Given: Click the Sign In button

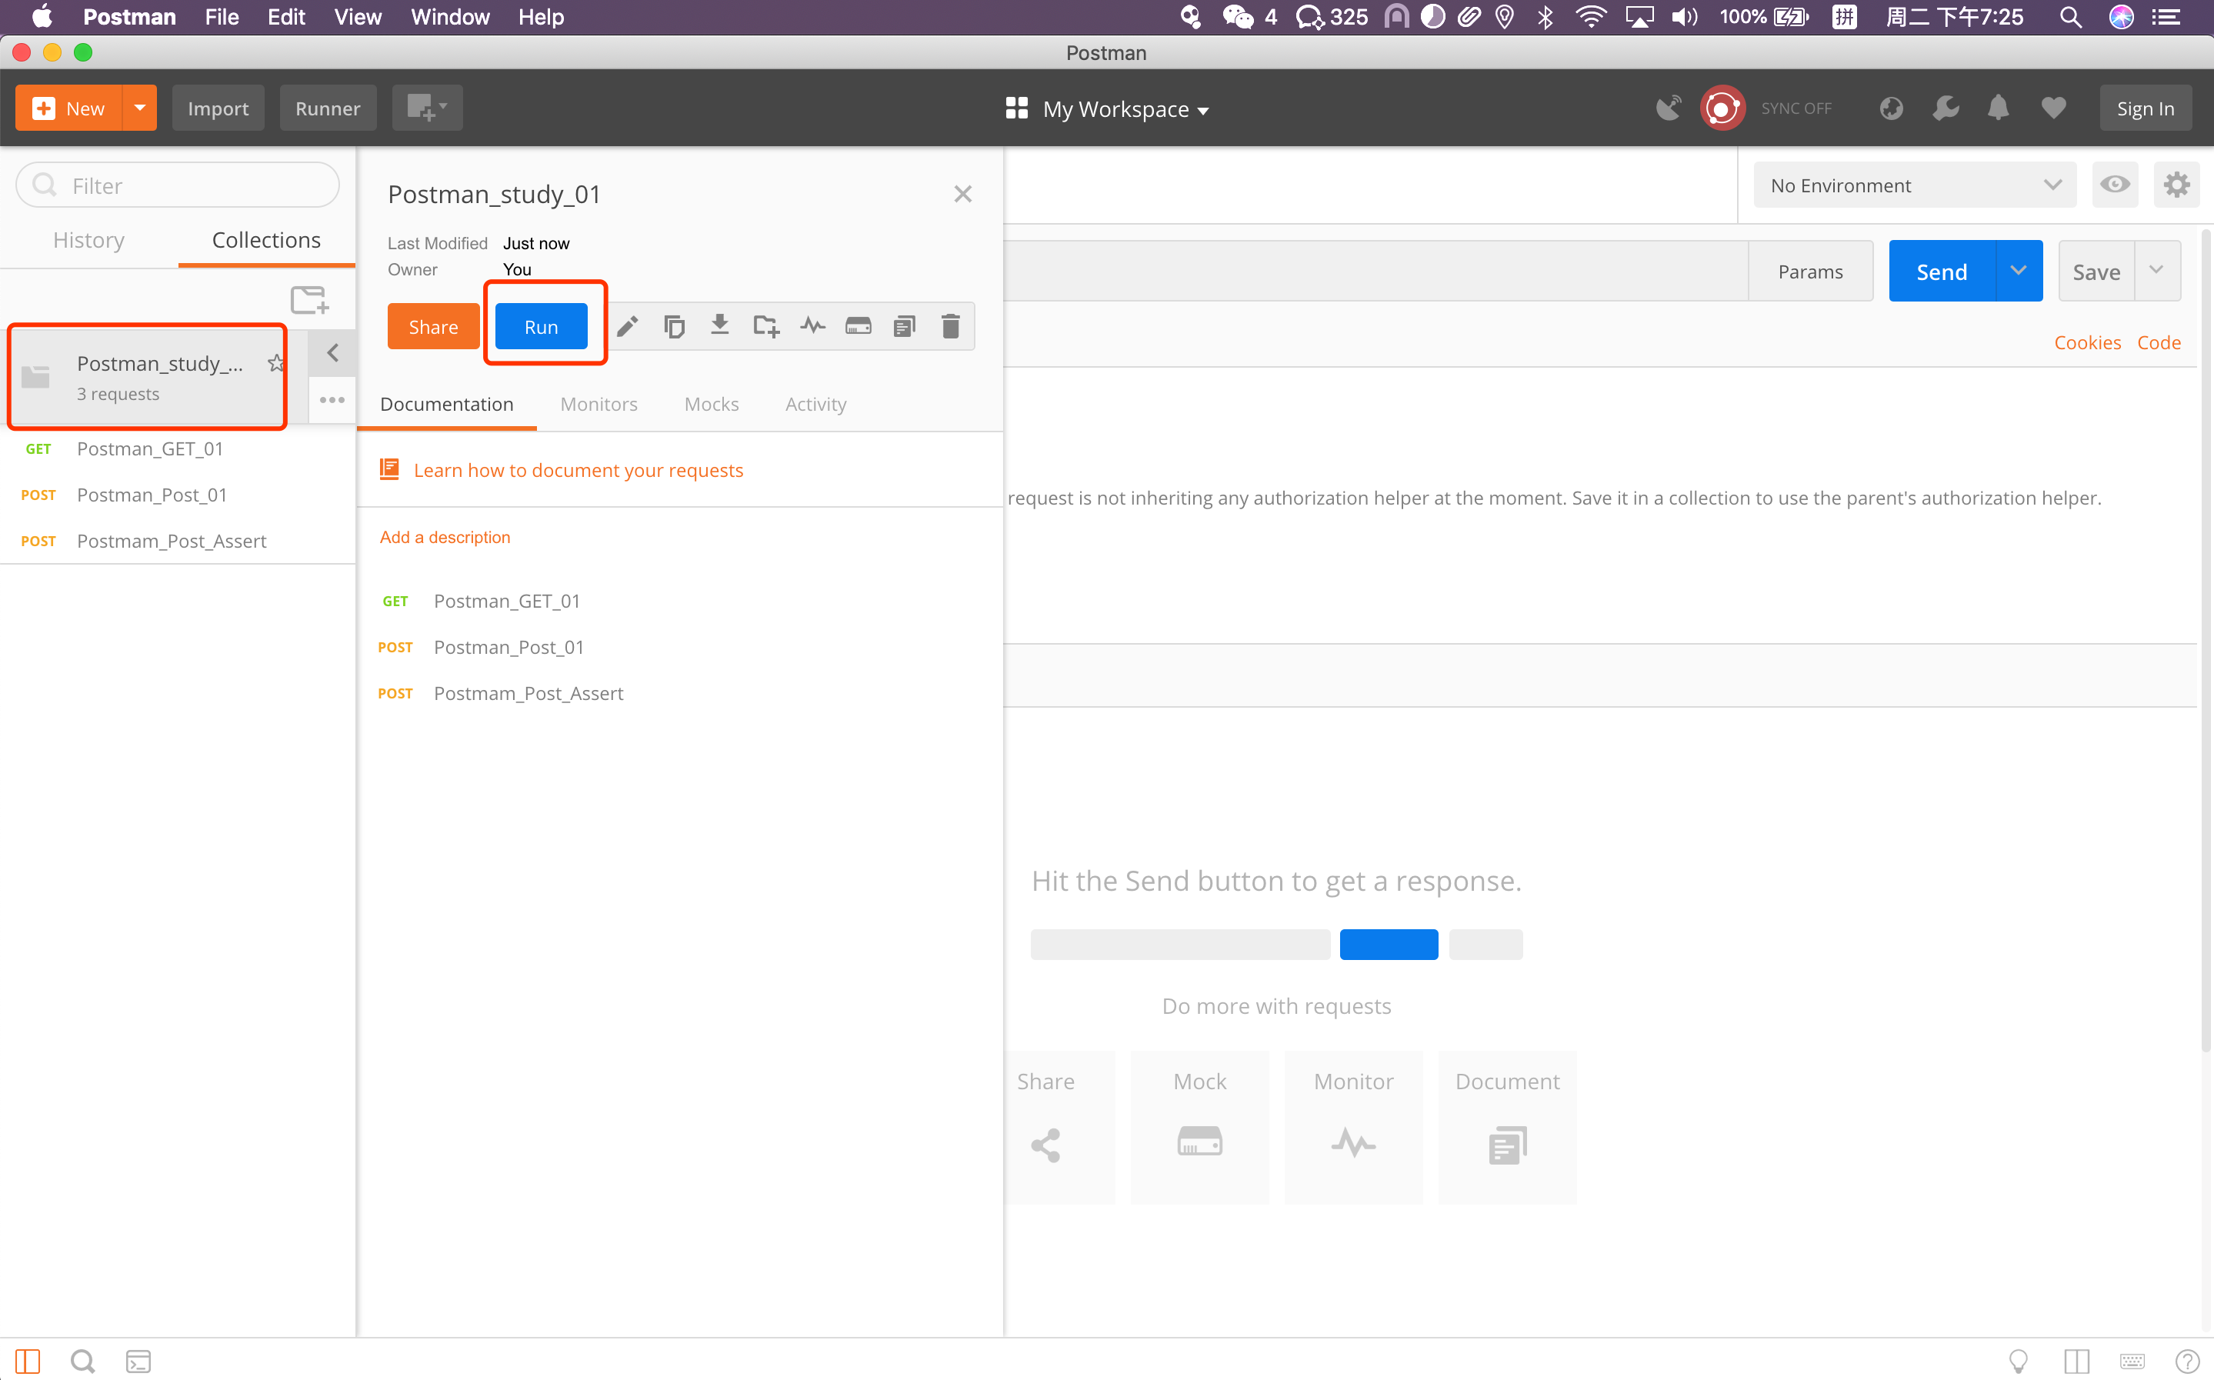Looking at the screenshot, I should click(2146, 108).
